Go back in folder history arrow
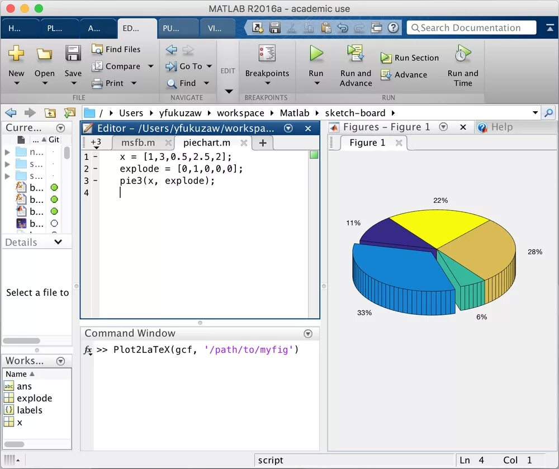Viewport: 559px width, 469px height. click(11, 113)
